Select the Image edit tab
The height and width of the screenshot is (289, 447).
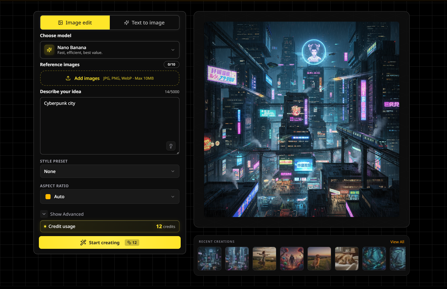(75, 22)
